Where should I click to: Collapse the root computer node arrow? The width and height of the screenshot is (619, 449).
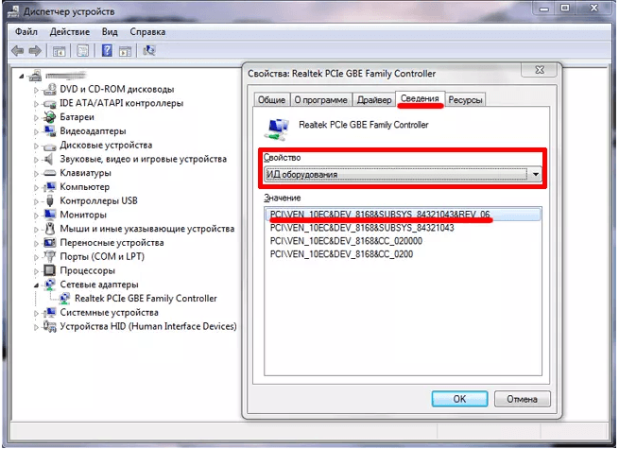22,76
